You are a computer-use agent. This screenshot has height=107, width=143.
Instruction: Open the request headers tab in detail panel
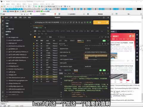pos(80,41)
